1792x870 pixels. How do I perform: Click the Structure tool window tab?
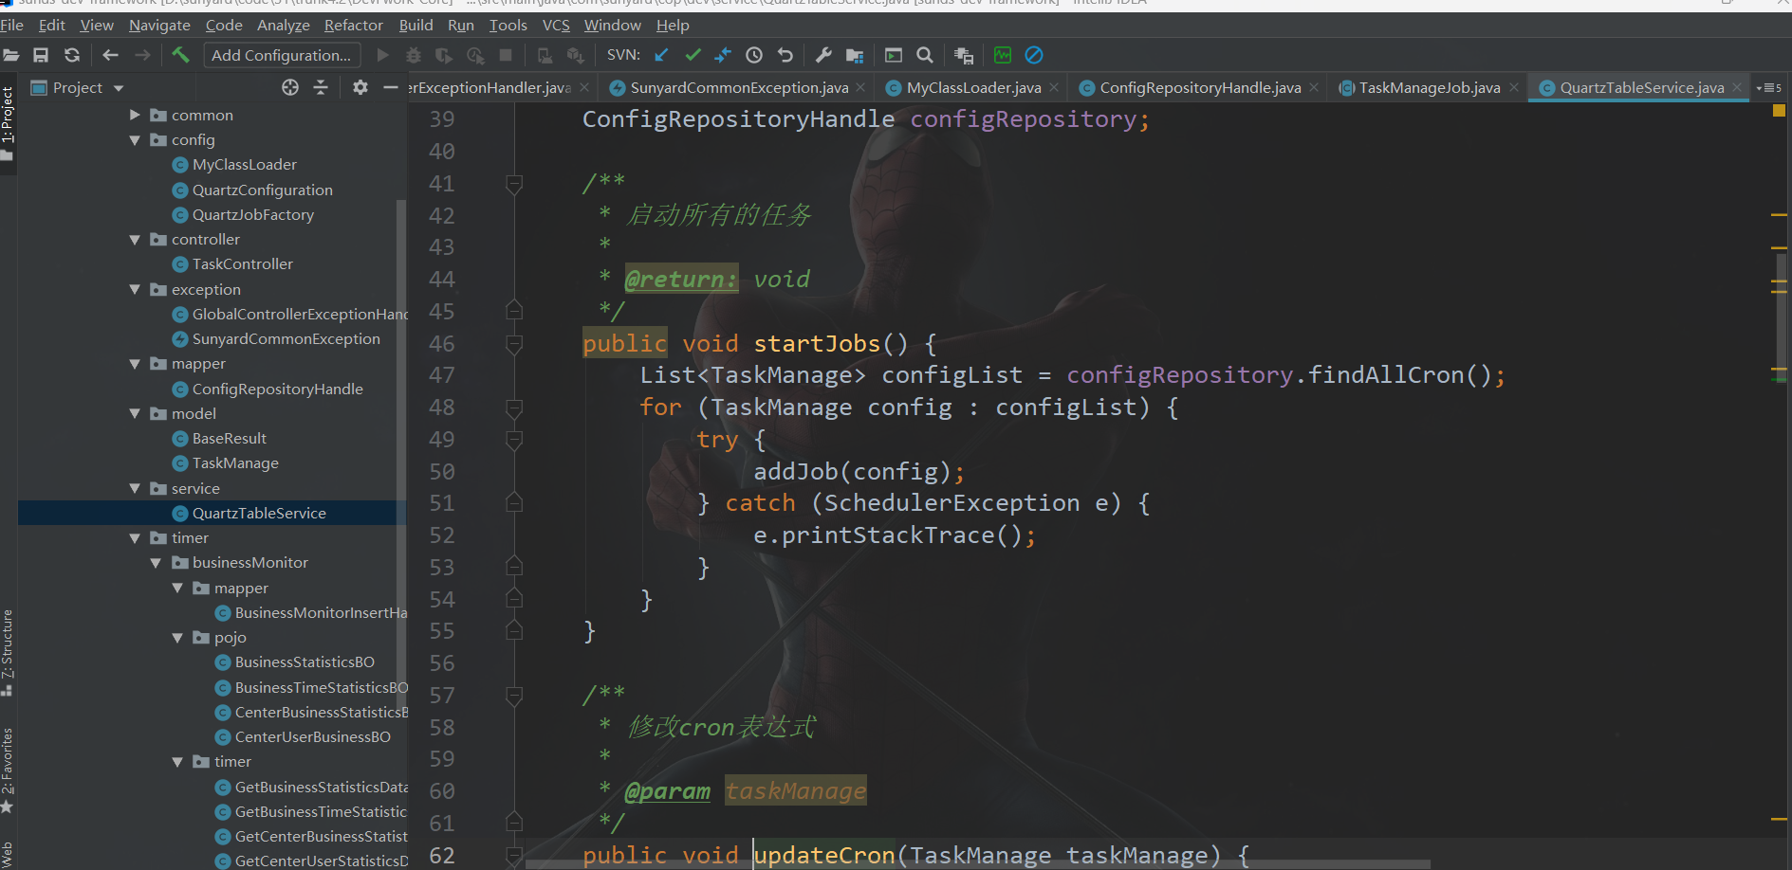pyautogui.click(x=8, y=652)
